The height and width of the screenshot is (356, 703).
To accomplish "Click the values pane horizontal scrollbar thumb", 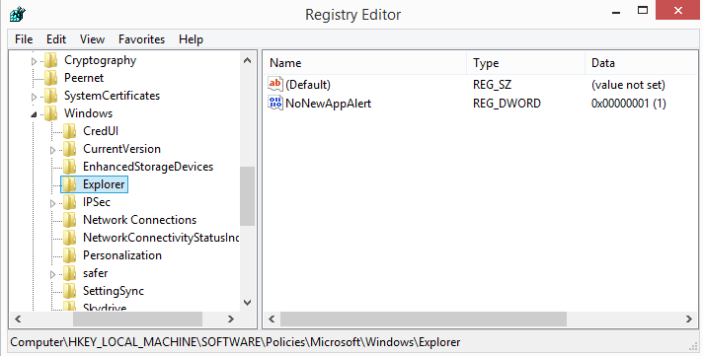I will (424, 319).
